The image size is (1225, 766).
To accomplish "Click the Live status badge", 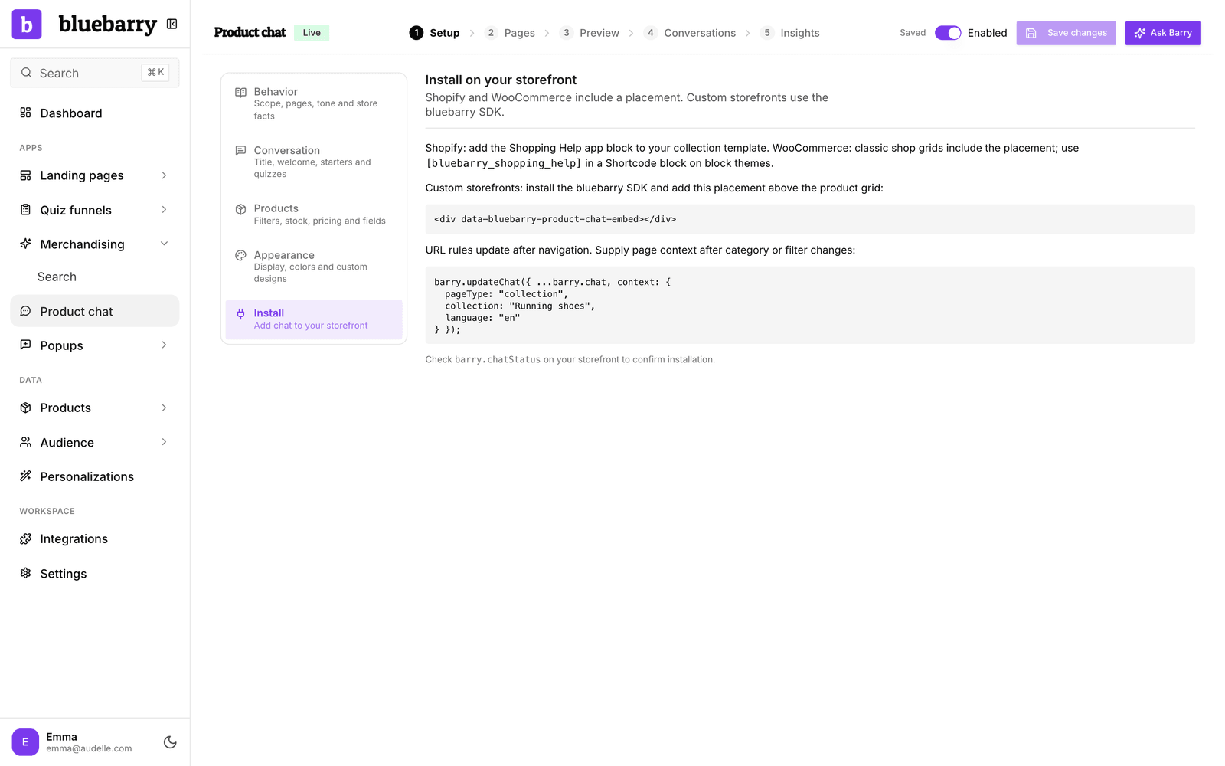I will 312,32.
